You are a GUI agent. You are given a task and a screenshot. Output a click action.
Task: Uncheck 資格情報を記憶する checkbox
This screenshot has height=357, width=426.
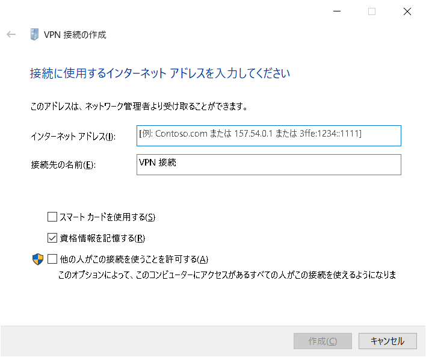click(x=52, y=238)
